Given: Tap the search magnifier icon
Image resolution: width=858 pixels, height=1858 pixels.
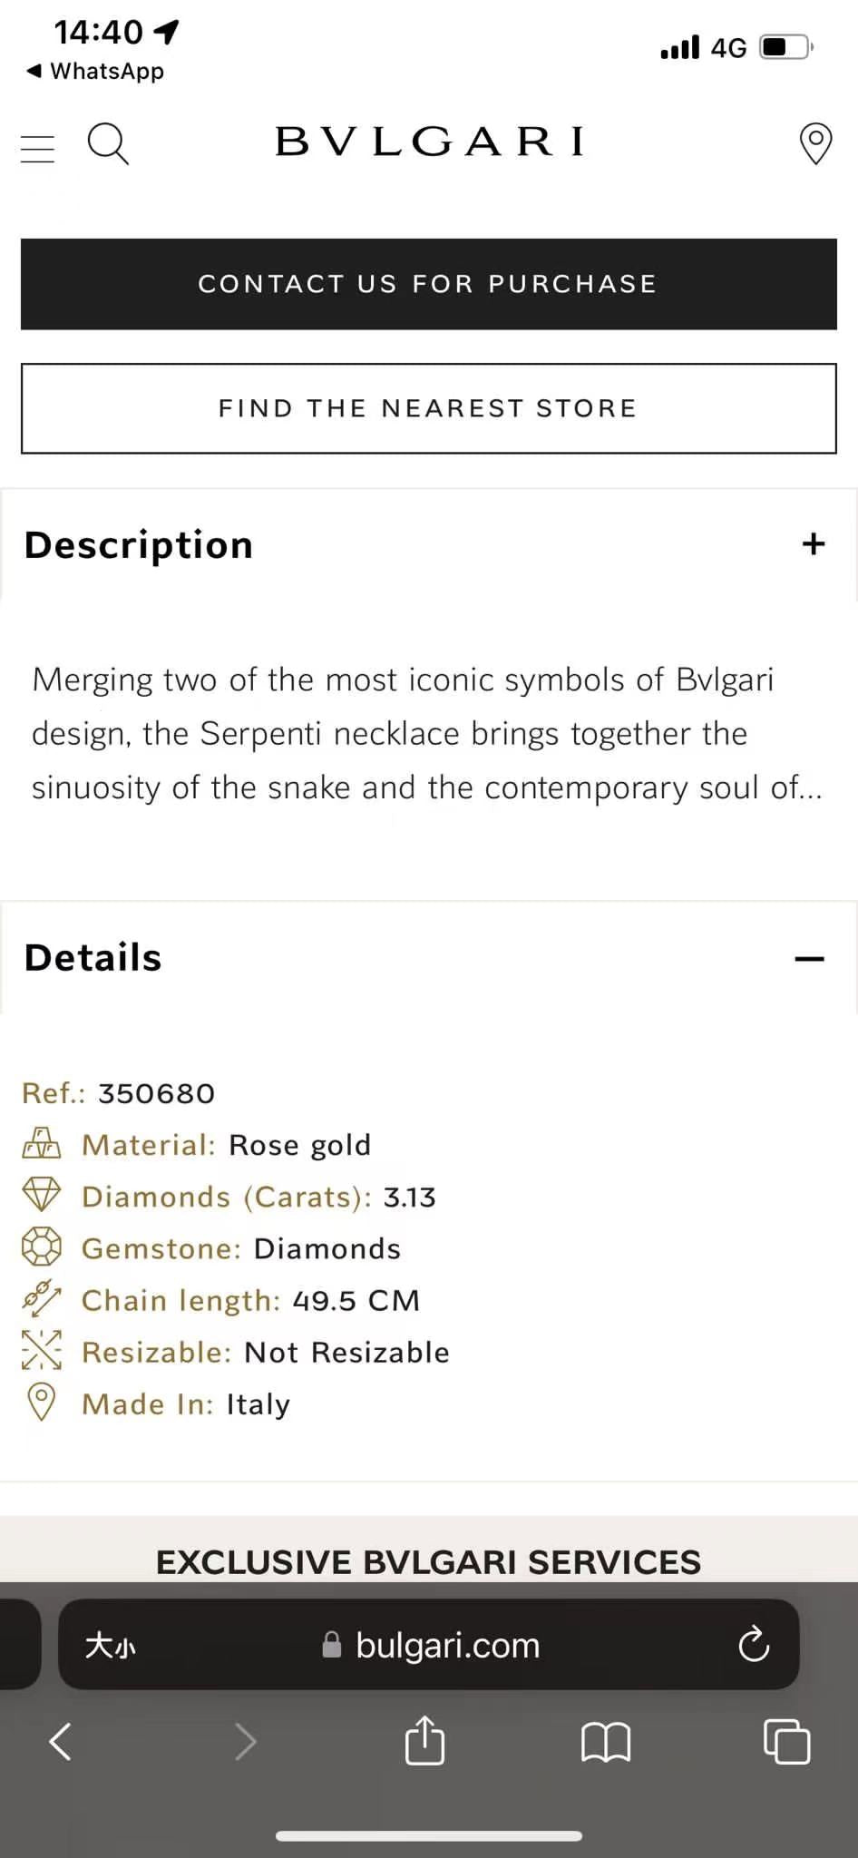Looking at the screenshot, I should click(x=108, y=144).
